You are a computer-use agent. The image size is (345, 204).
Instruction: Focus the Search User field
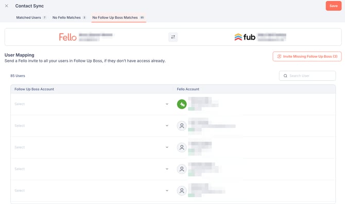coord(307,76)
